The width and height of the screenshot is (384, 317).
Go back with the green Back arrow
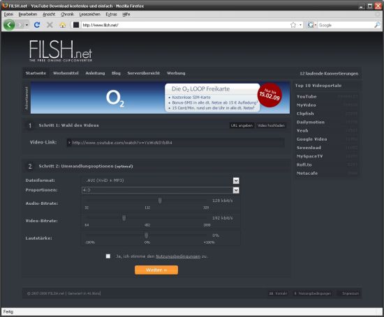pyautogui.click(x=9, y=24)
